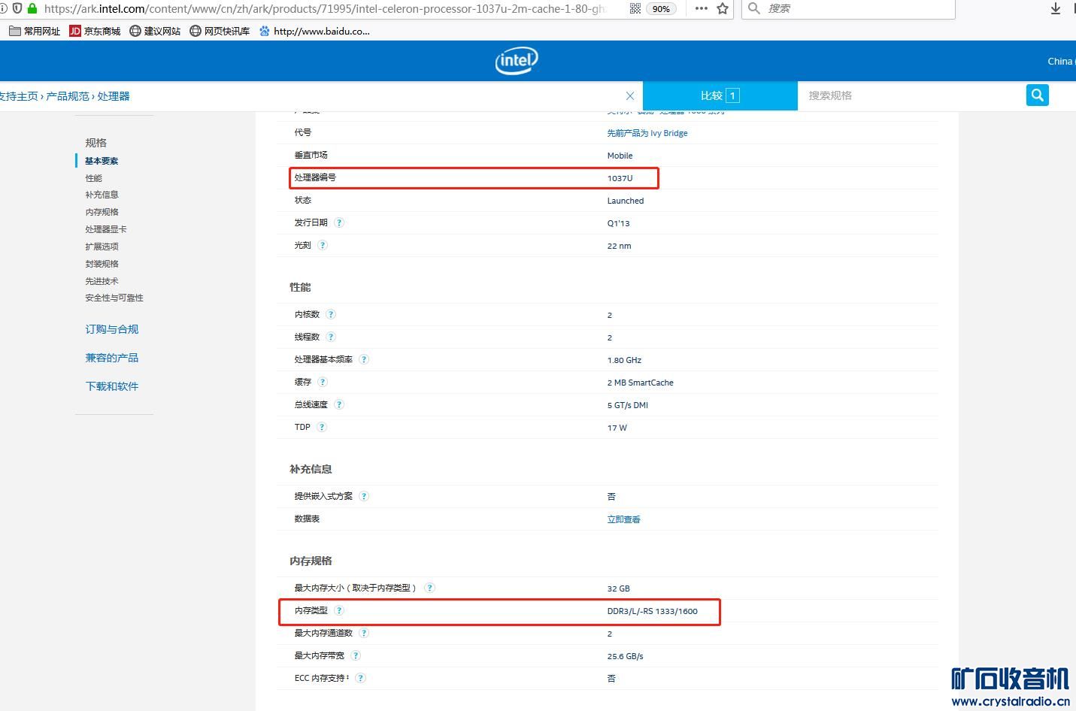1076x711 pixels.
Task: Click the help icon beside 最大内存带宽
Action: [x=356, y=655]
